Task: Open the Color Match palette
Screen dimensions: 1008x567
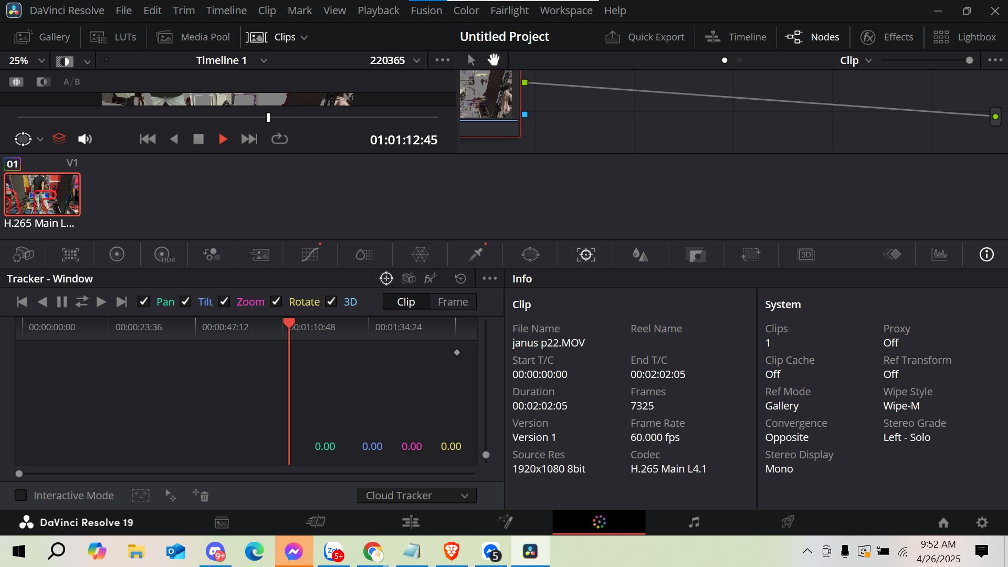Action: (x=70, y=255)
